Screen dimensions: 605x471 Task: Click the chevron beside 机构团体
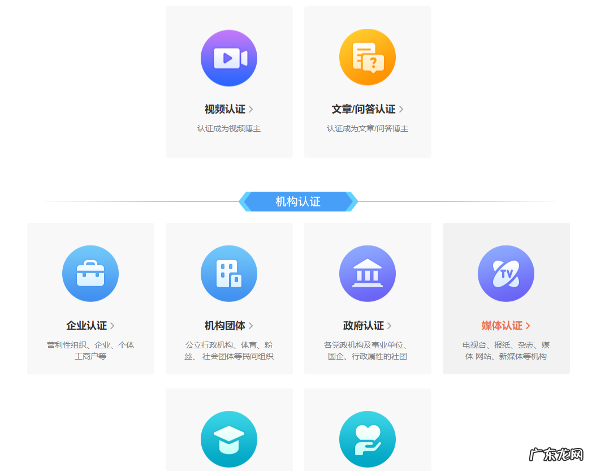[x=252, y=326]
